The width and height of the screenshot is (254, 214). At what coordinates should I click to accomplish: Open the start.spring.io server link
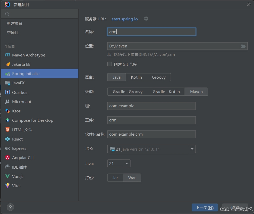tap(125, 19)
